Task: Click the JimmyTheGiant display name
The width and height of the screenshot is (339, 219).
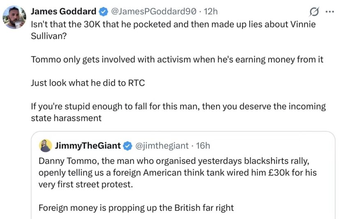Action: coord(88,146)
